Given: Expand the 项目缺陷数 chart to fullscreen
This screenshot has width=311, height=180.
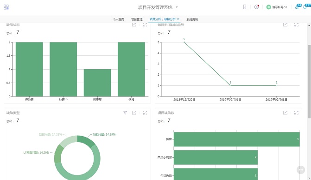Looking at the screenshot, I should click(x=296, y=113).
